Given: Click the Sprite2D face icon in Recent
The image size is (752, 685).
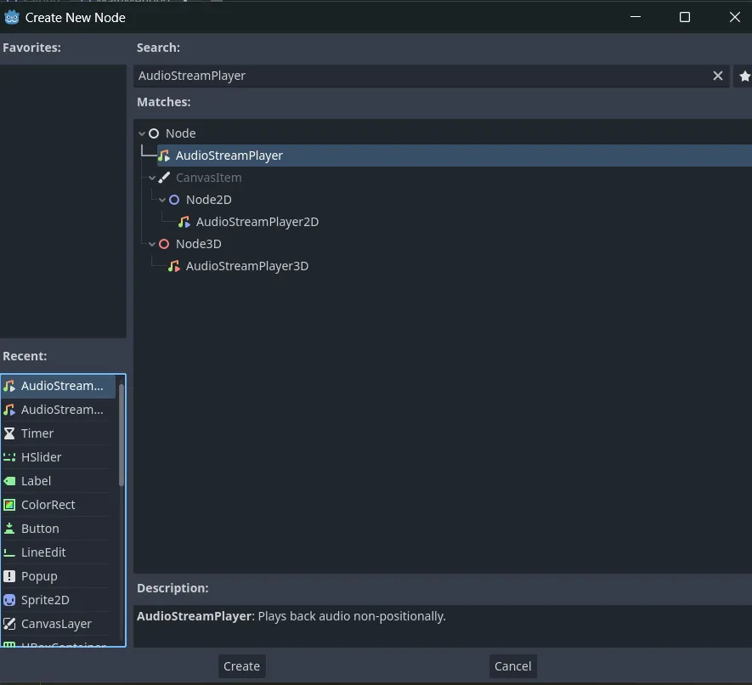Looking at the screenshot, I should click(x=9, y=600).
